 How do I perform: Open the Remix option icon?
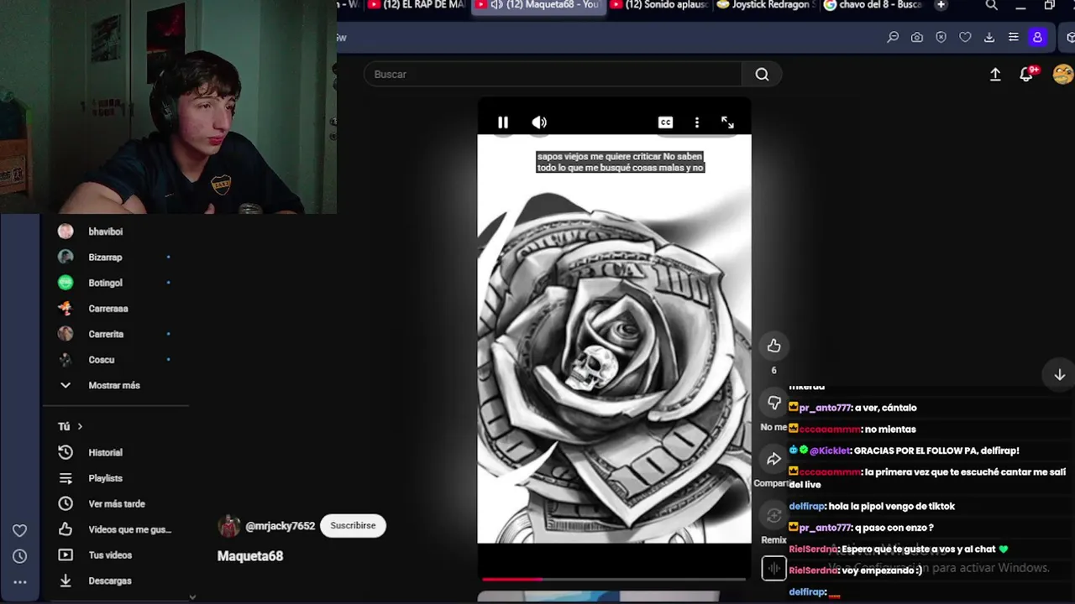(773, 515)
